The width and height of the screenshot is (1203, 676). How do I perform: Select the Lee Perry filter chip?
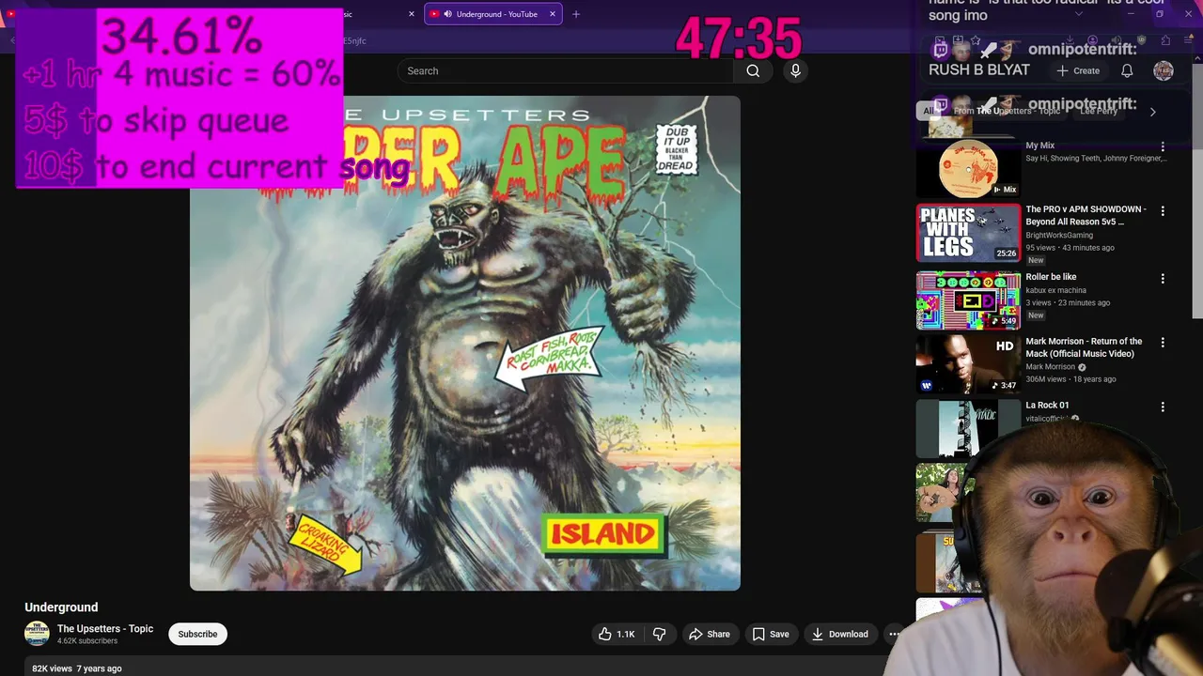point(1099,111)
